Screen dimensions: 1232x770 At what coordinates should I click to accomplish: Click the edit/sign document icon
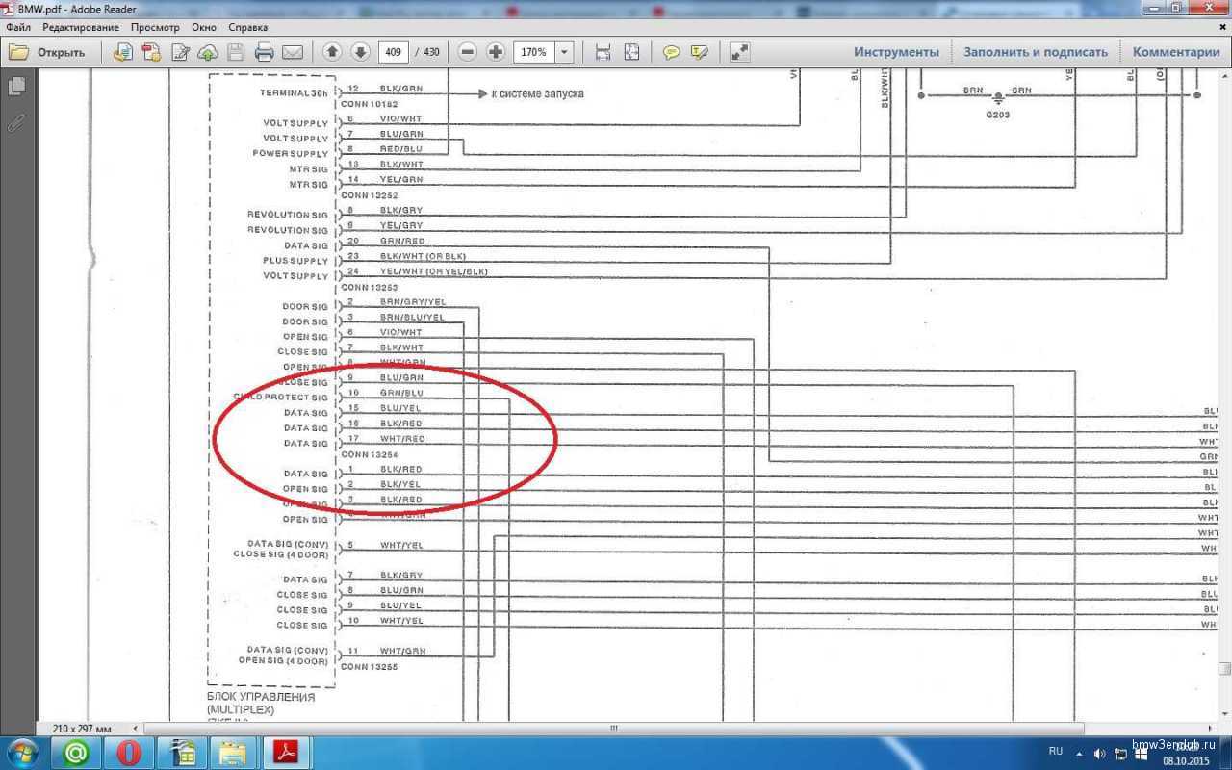(180, 52)
